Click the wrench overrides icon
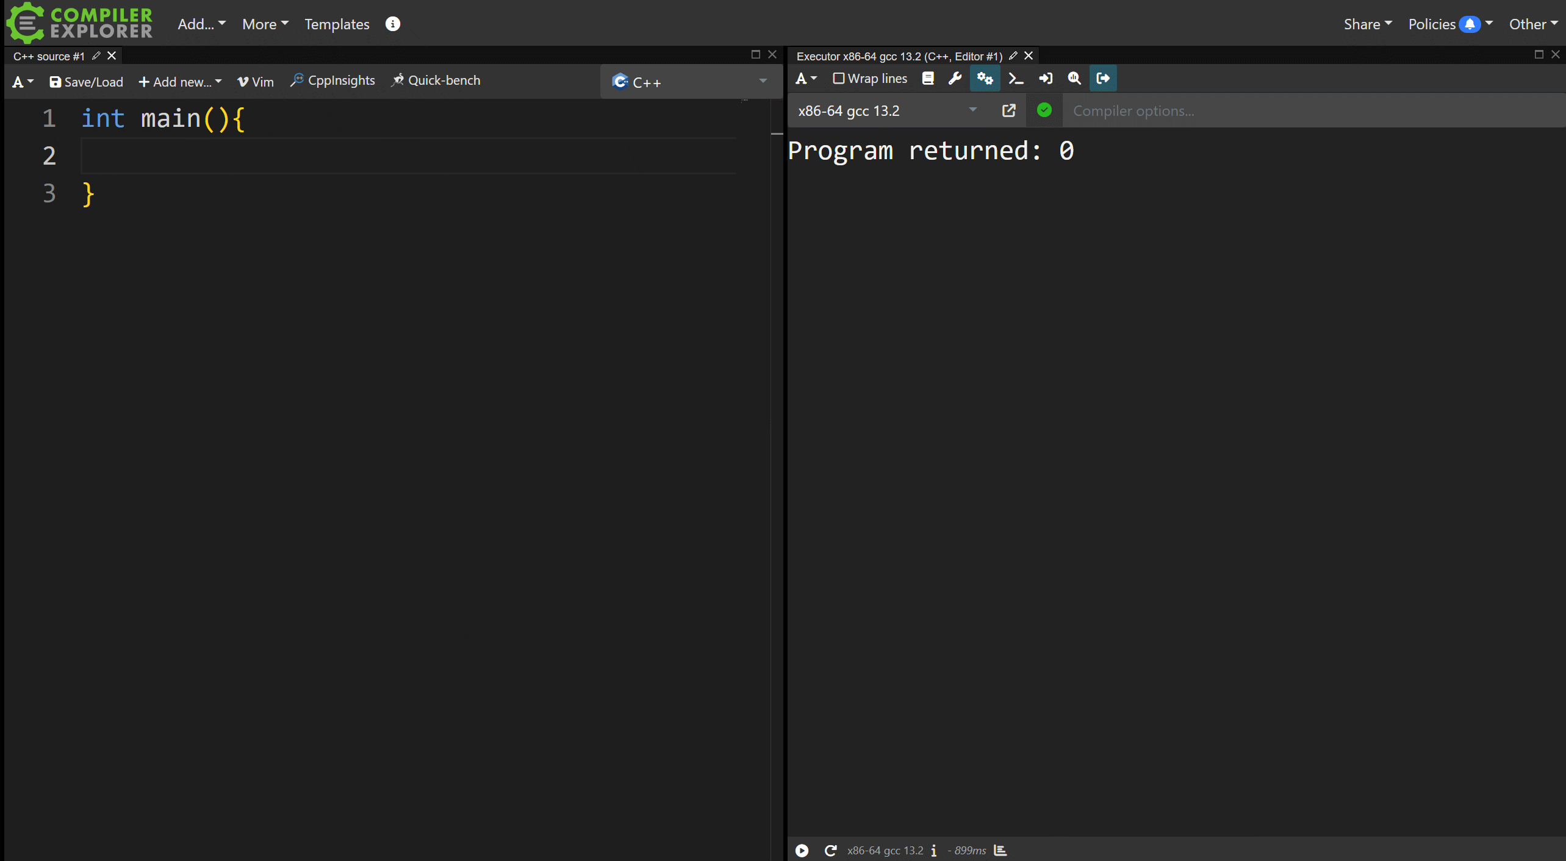 pos(955,79)
